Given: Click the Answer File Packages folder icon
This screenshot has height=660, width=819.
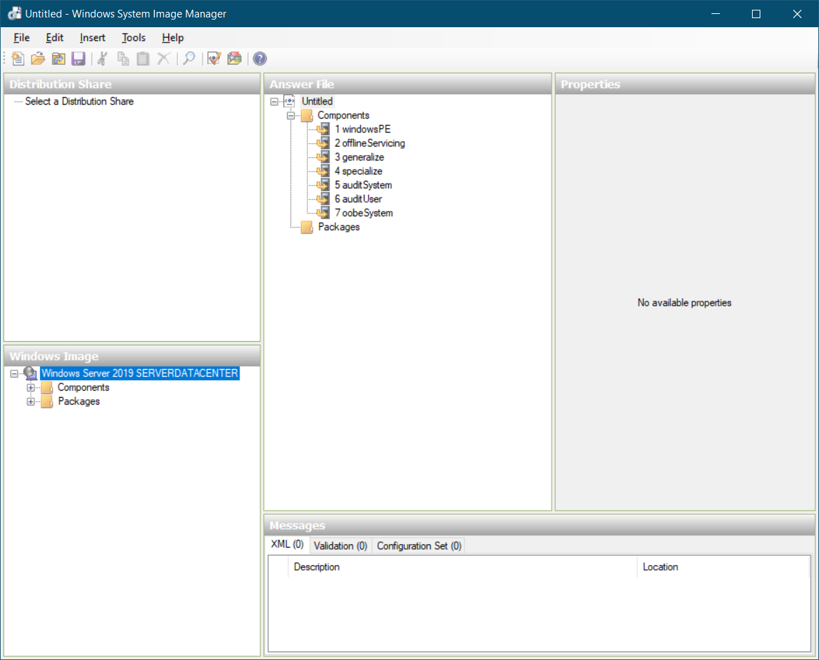Looking at the screenshot, I should pyautogui.click(x=307, y=227).
